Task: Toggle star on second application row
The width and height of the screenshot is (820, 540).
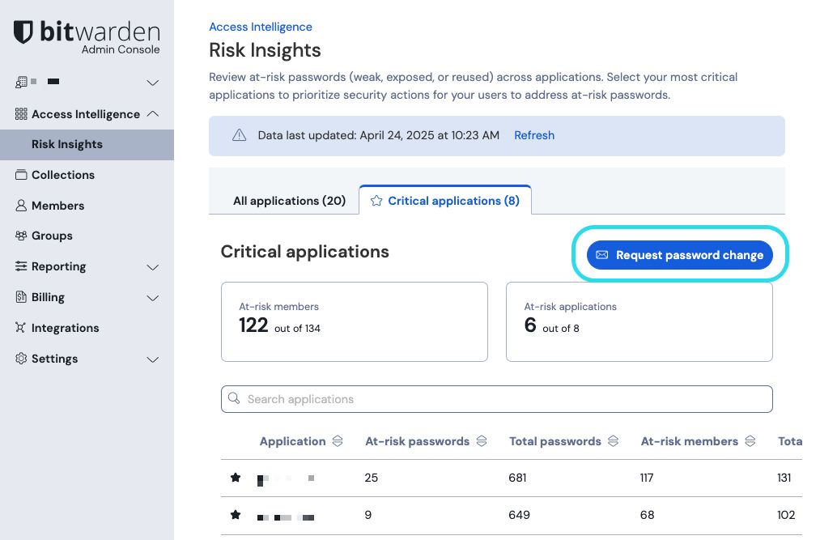Action: [x=236, y=515]
